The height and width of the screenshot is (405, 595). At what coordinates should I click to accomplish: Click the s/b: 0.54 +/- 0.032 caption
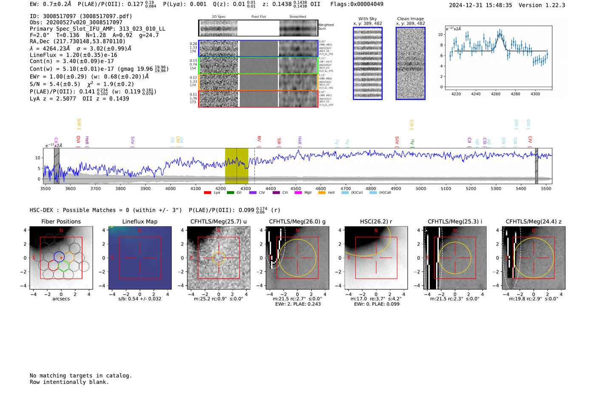click(140, 299)
